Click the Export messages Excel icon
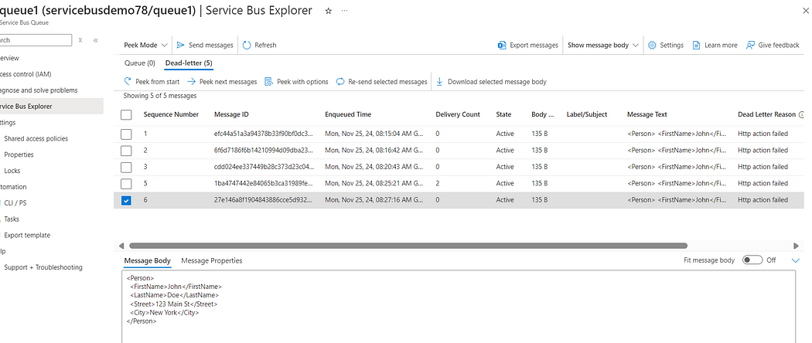Image resolution: width=812 pixels, height=343 pixels. point(501,45)
